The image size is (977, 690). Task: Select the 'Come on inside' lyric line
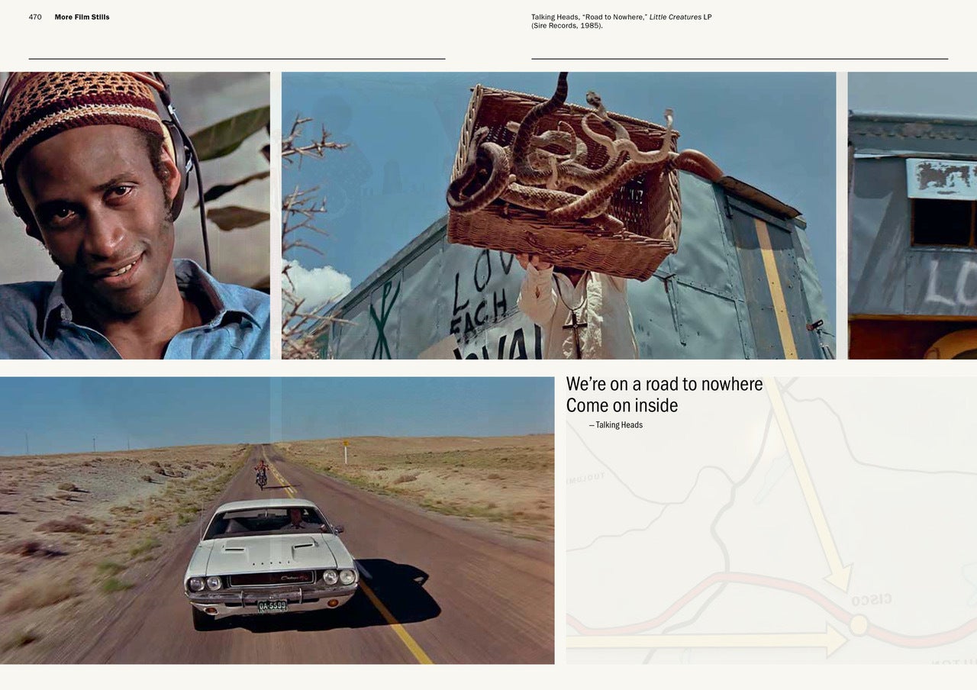[621, 405]
